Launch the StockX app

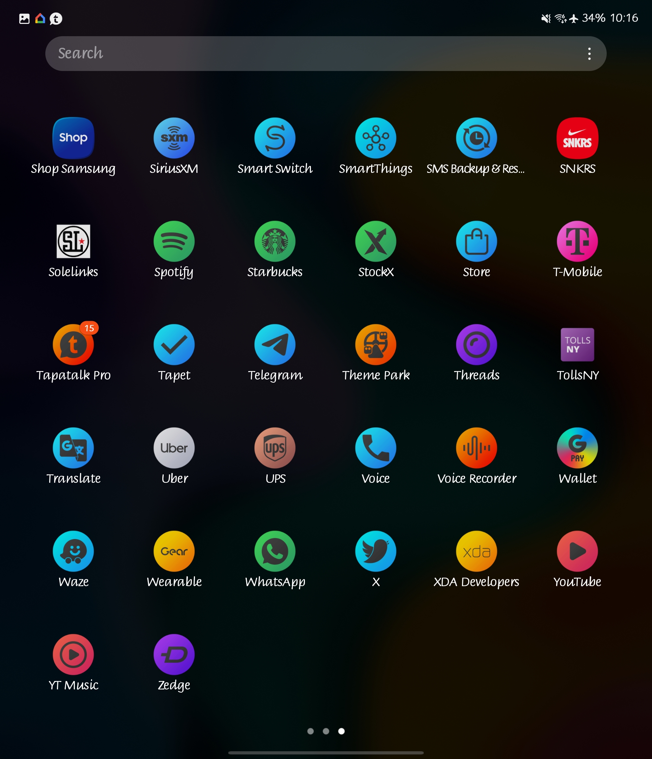pyautogui.click(x=376, y=241)
